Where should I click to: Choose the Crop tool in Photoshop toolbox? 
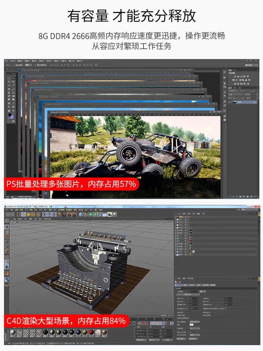[9, 85]
